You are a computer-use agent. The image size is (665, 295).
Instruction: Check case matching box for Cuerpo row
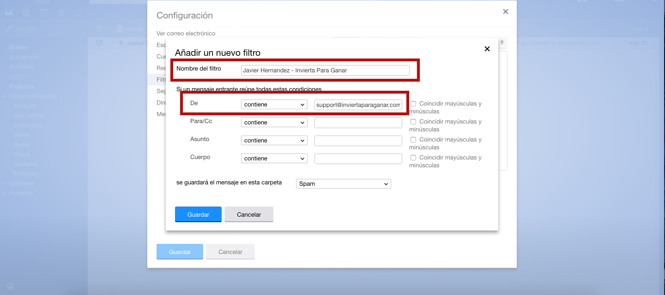pyautogui.click(x=413, y=158)
